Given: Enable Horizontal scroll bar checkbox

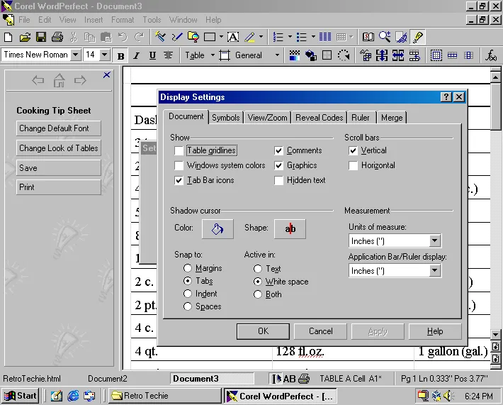Looking at the screenshot, I should click(354, 166).
